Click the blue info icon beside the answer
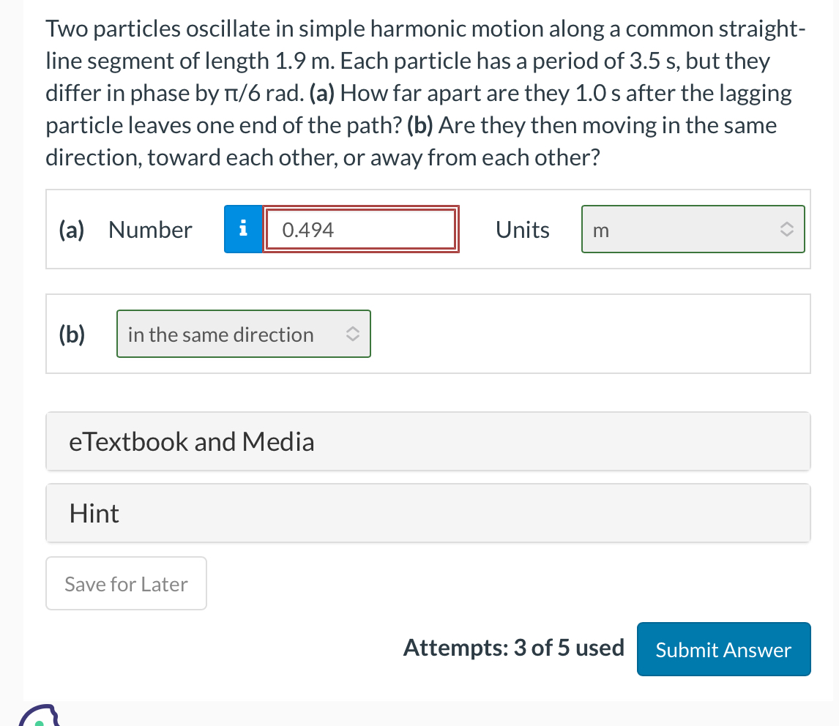 pos(243,229)
